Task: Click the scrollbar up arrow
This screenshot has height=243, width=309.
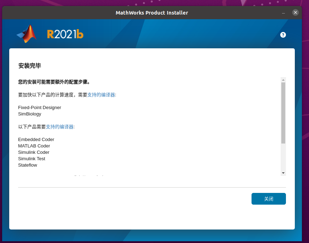Action: point(283,80)
